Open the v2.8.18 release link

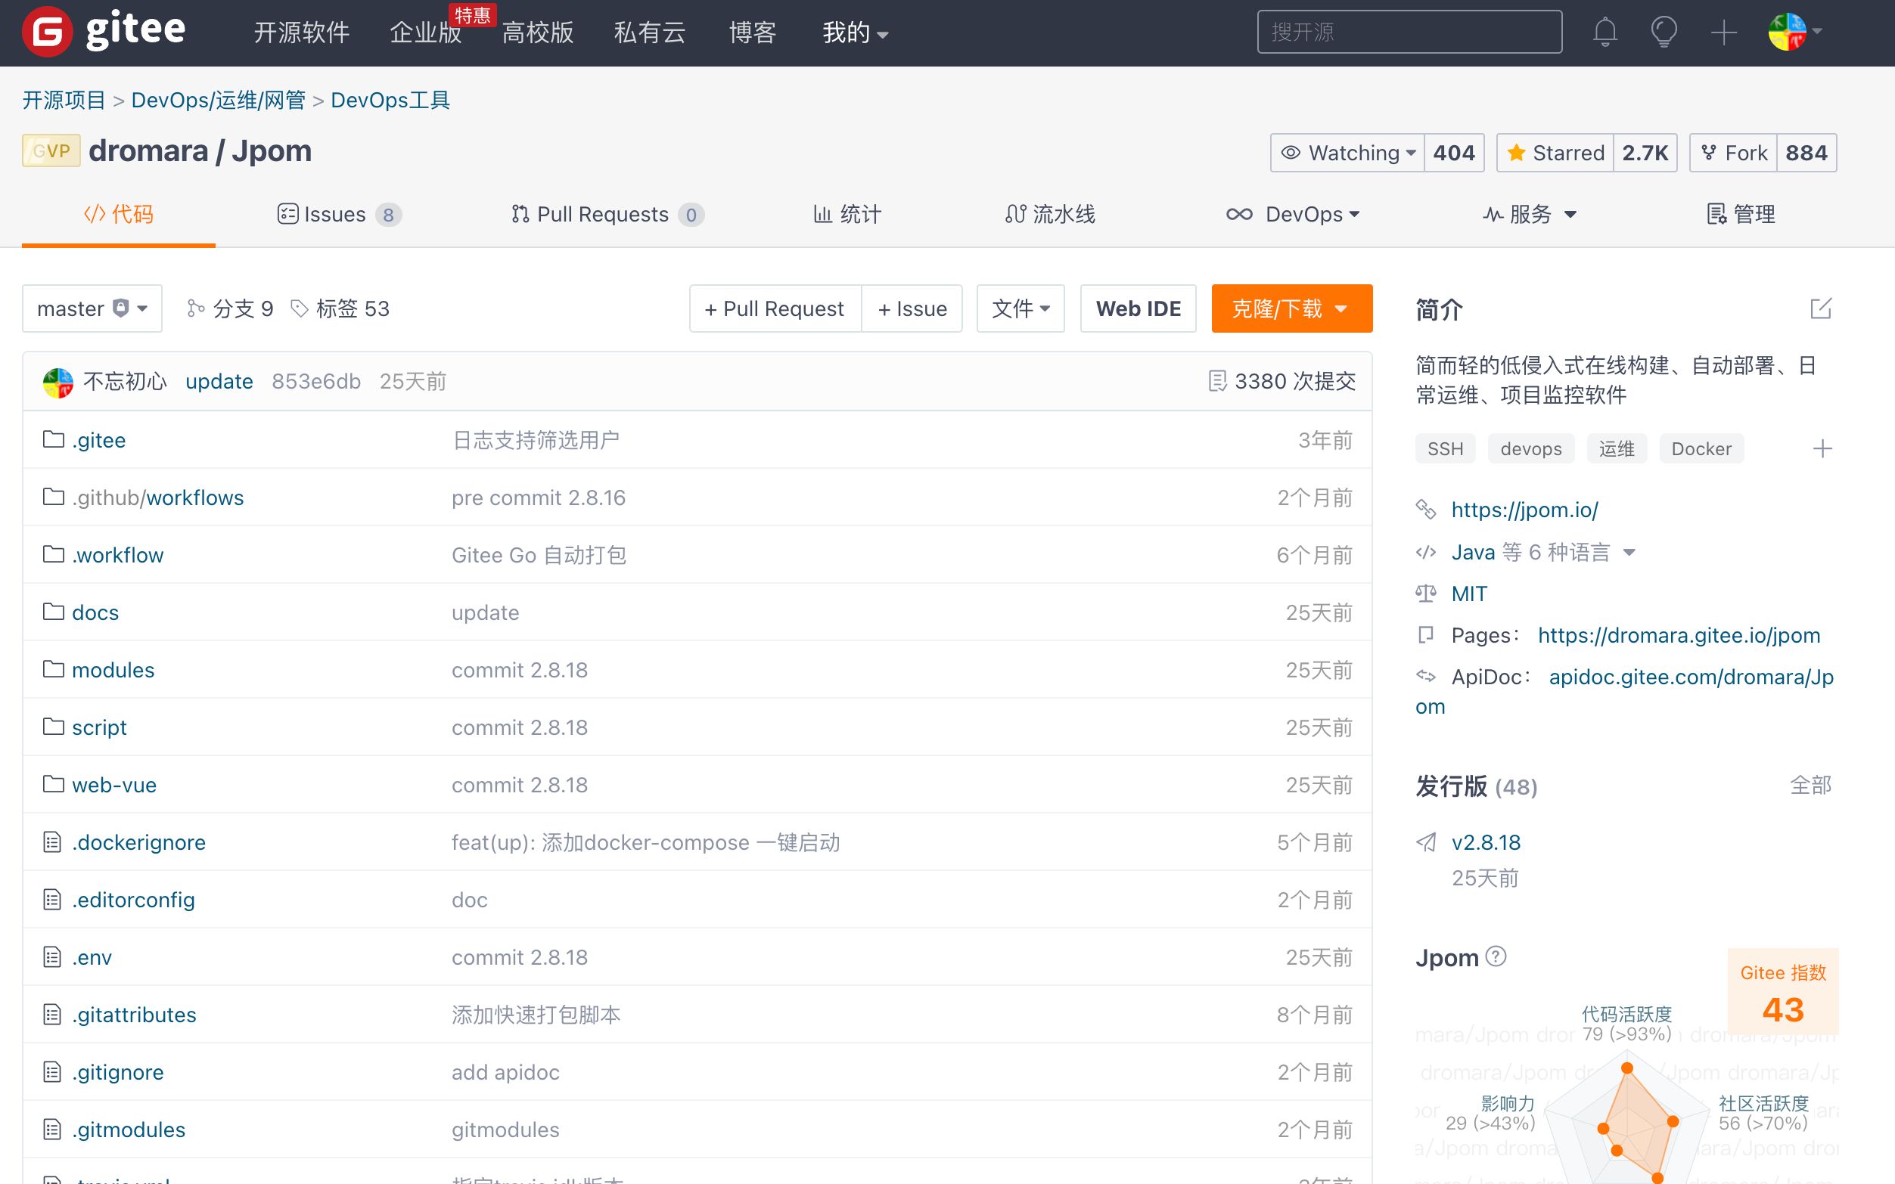point(1486,842)
